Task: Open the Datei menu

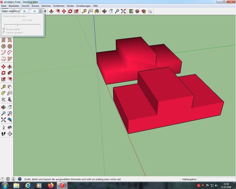Action: (4, 6)
